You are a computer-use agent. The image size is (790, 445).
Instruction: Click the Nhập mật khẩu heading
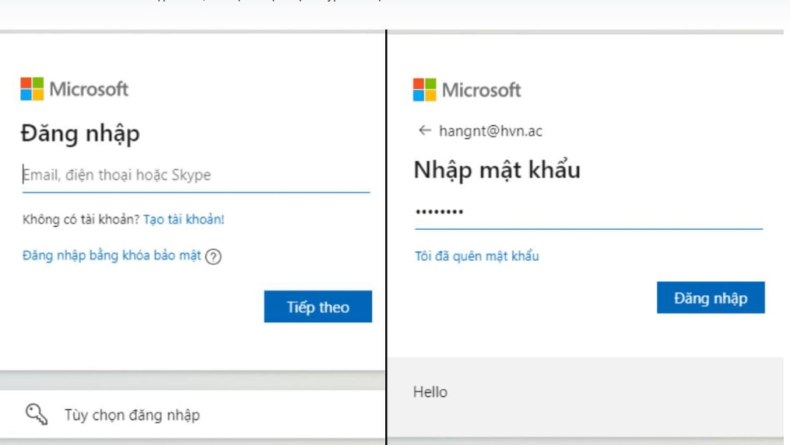coord(497,169)
